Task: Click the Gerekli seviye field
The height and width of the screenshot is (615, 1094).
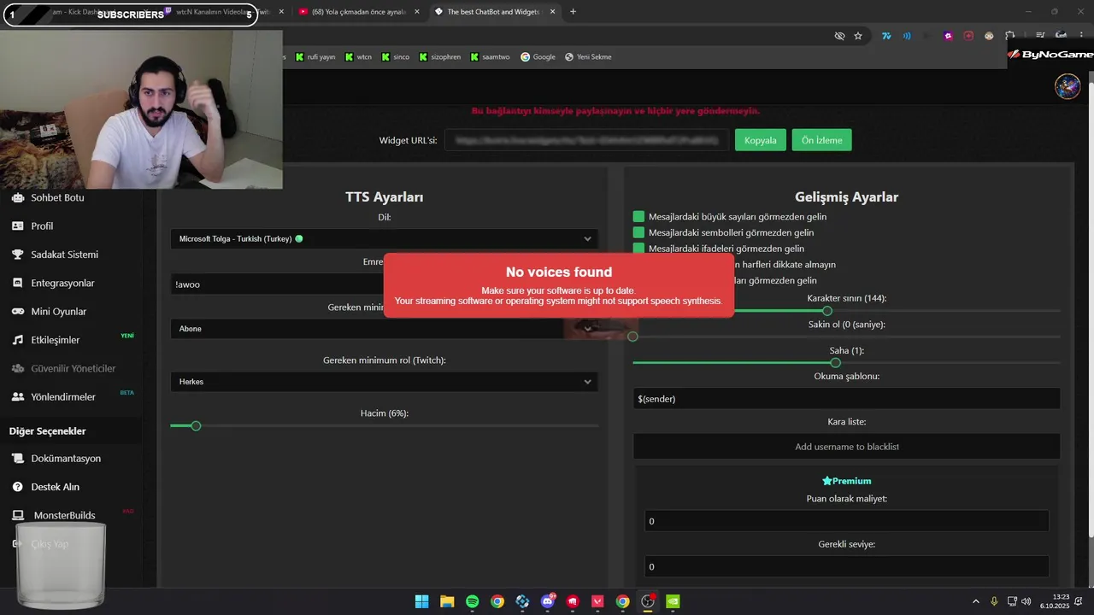Action: click(x=846, y=566)
